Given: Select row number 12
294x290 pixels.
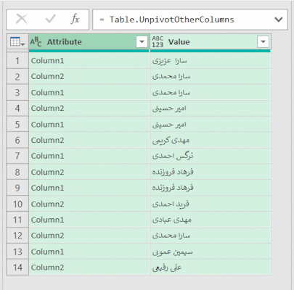Looking at the screenshot, I should [x=17, y=236].
